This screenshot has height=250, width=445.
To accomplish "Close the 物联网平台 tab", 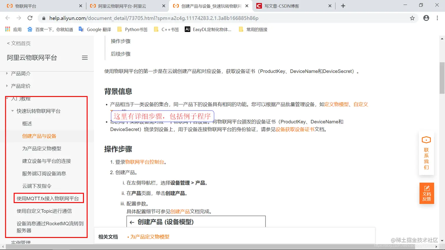I will (81, 6).
